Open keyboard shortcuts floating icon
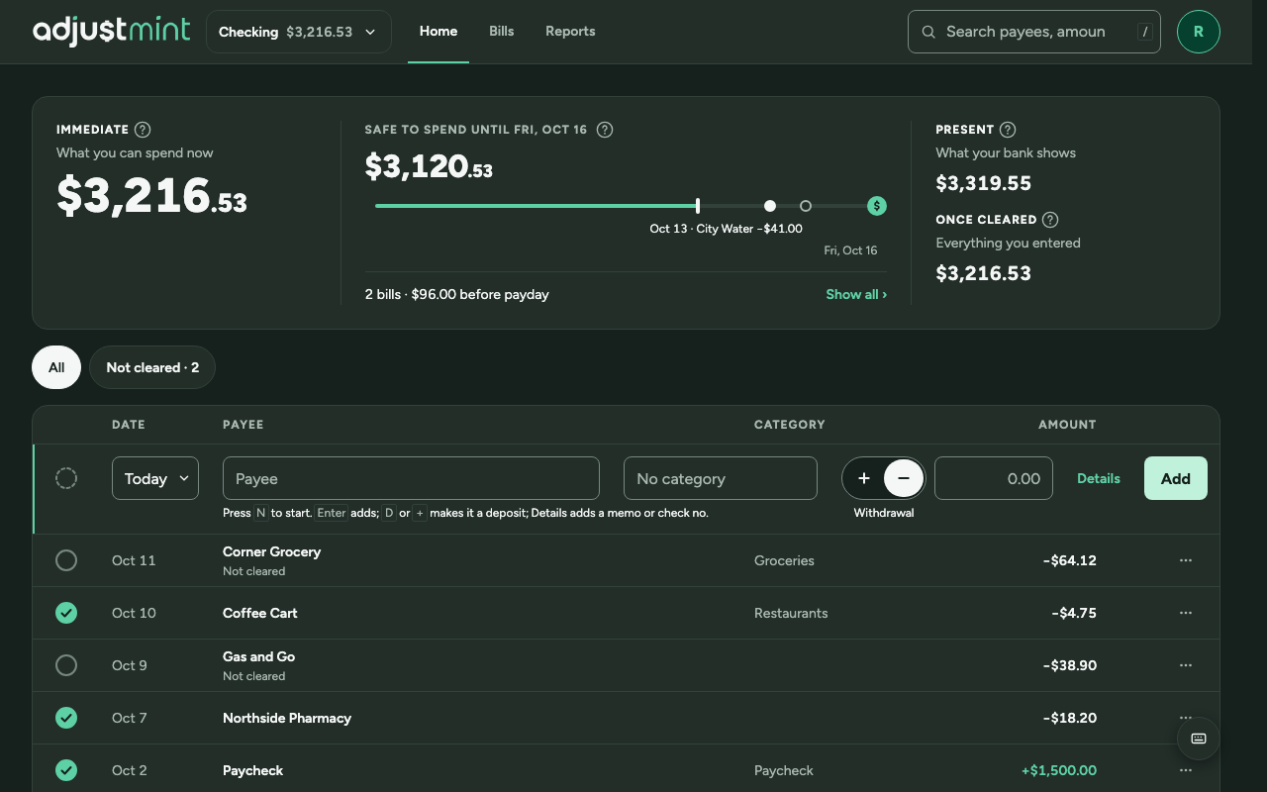Image resolution: width=1267 pixels, height=792 pixels. 1198,739
